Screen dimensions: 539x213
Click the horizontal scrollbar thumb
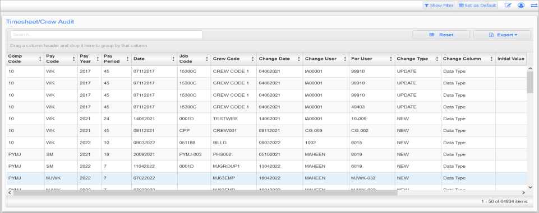coord(205,193)
